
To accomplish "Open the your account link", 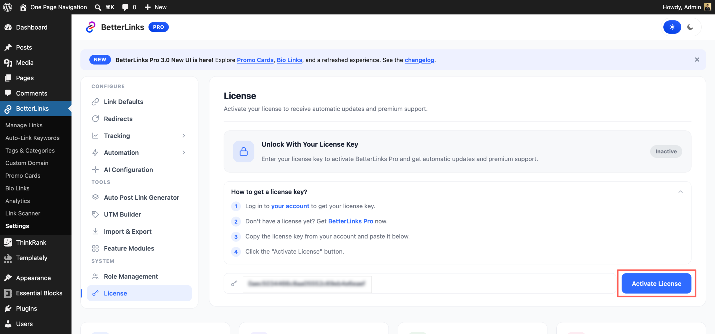I will tap(290, 206).
